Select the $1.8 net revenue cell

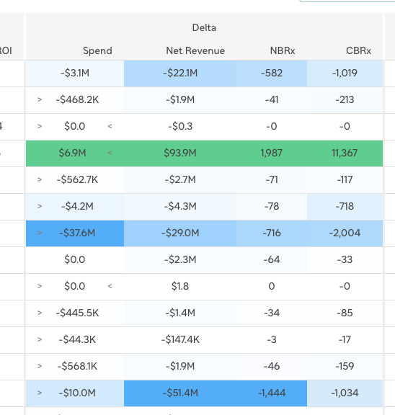[x=180, y=286]
